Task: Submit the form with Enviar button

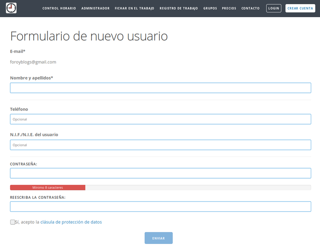Action: coord(159,238)
